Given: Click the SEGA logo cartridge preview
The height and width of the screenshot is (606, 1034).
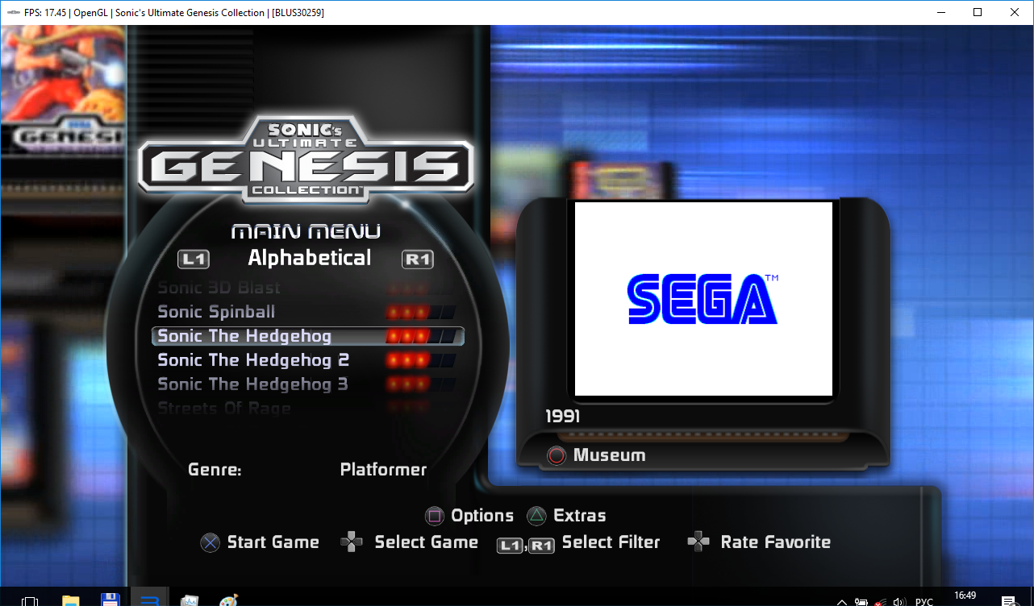Looking at the screenshot, I should (703, 299).
